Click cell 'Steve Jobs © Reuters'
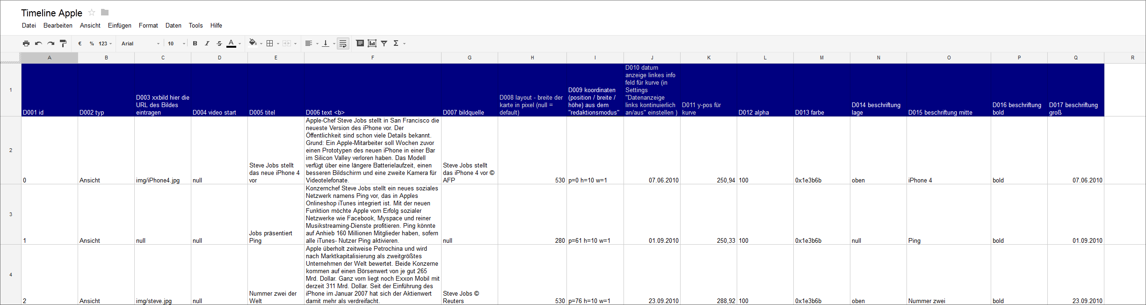This screenshot has width=1146, height=305. (470, 275)
